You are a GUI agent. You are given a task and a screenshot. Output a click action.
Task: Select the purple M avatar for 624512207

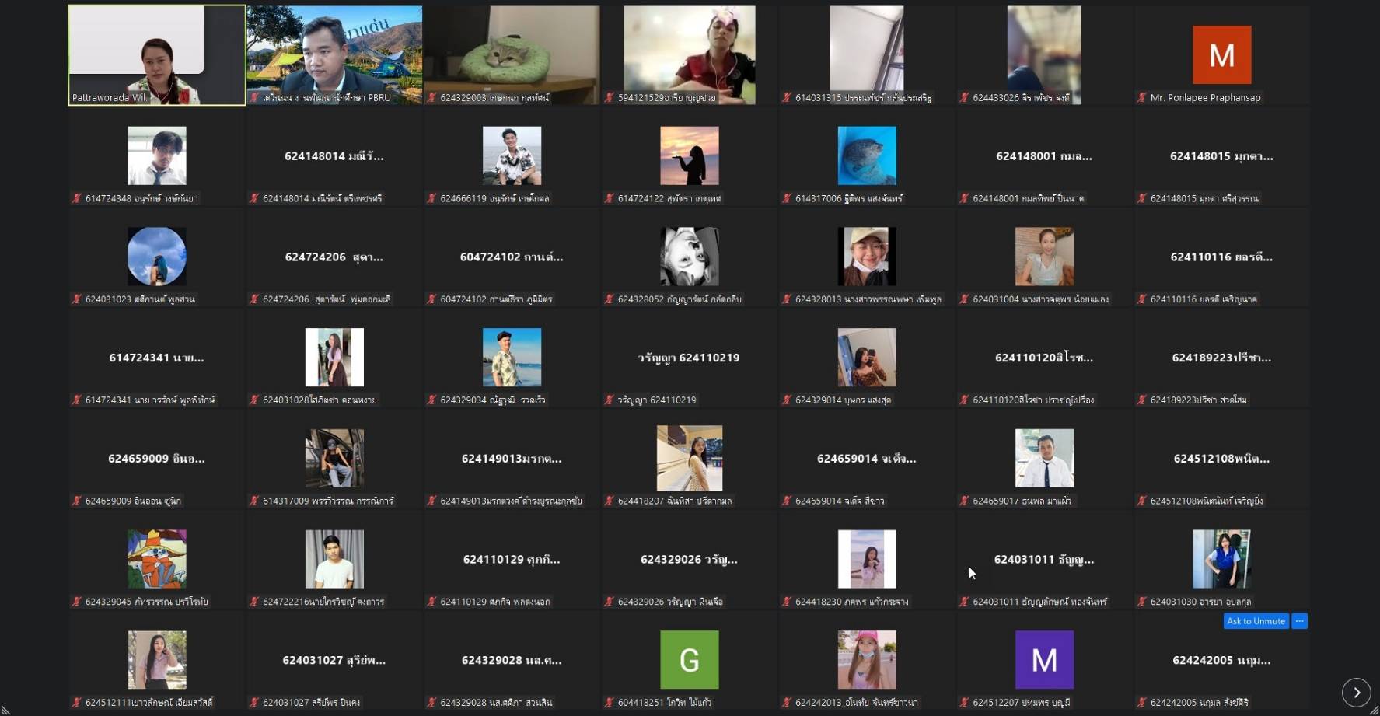click(1043, 660)
